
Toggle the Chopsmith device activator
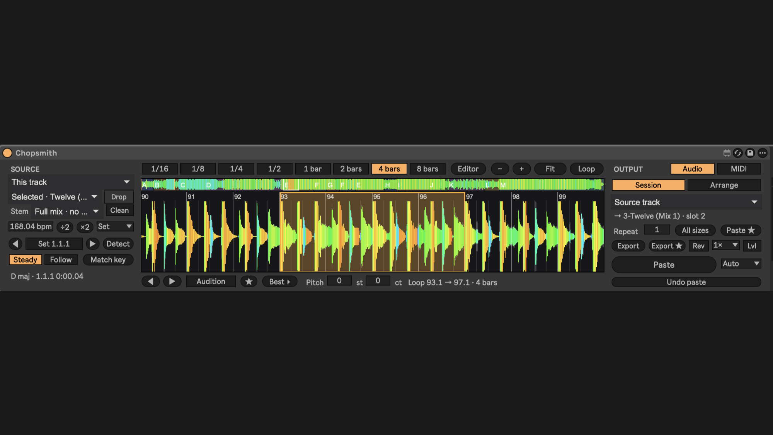[x=7, y=153]
